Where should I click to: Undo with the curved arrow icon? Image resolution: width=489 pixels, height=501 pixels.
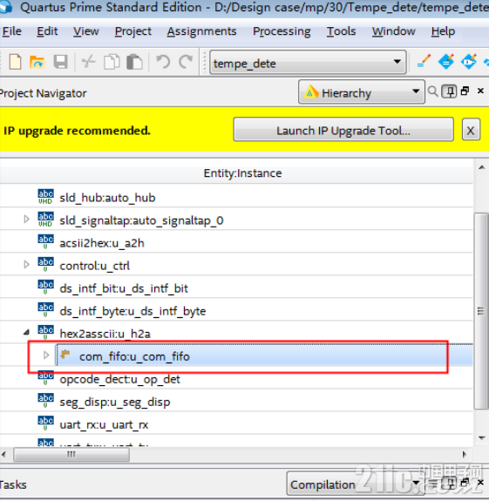point(163,62)
